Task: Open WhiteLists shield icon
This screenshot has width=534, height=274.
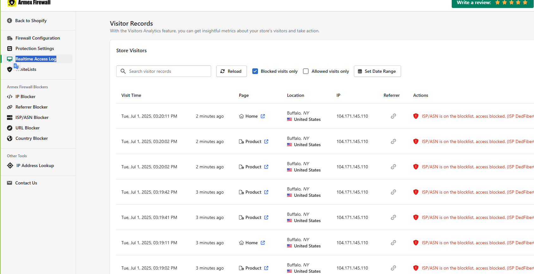Action: 9,69
